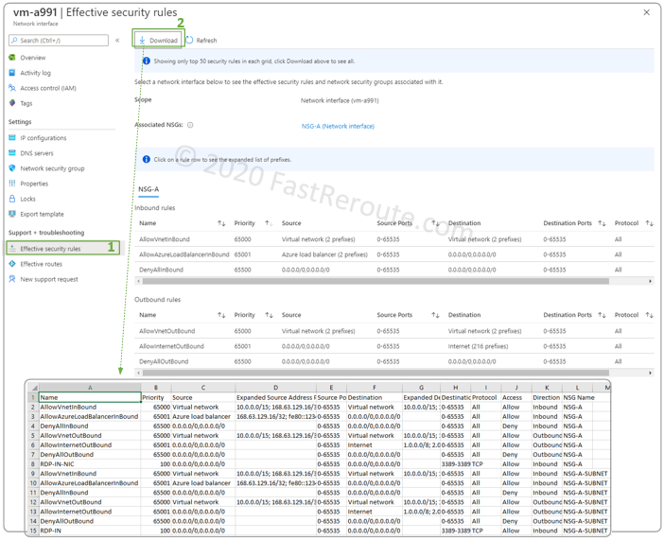This screenshot has width=664, height=540.
Task: Select the NSG-A tab
Action: click(149, 189)
